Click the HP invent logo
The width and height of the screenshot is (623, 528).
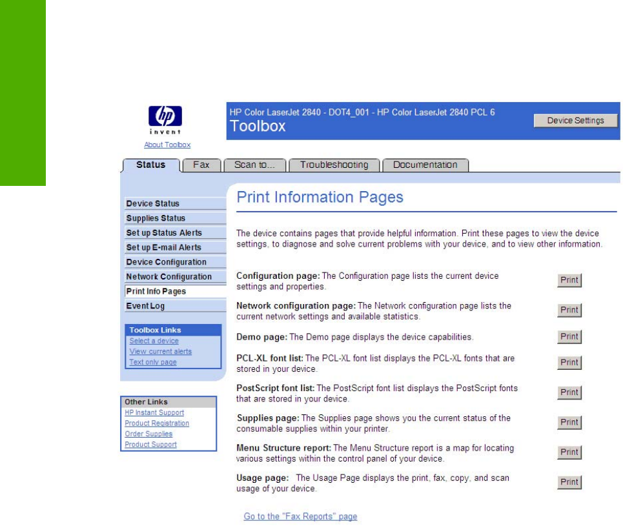click(x=165, y=120)
